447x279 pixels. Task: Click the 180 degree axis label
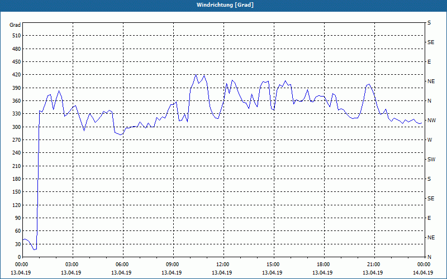point(17,179)
